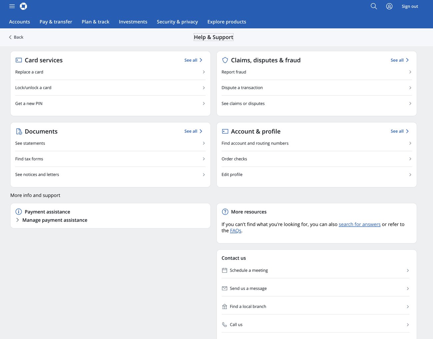Open the hamburger menu icon

[12, 6]
